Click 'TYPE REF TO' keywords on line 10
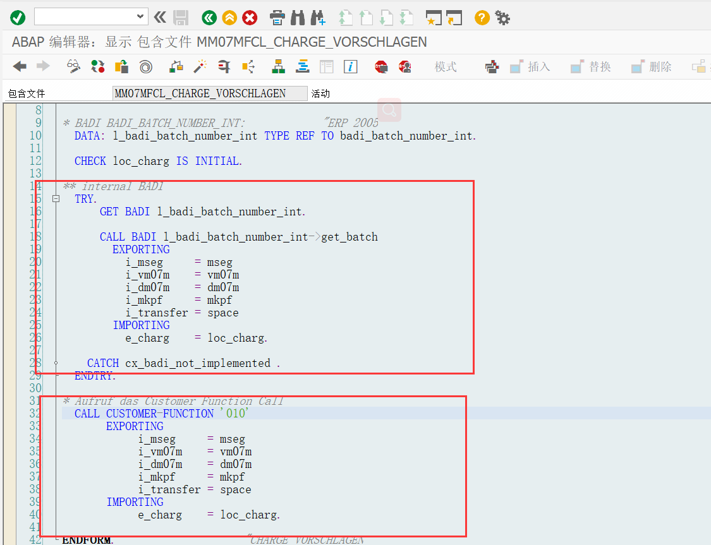 pyautogui.click(x=300, y=135)
